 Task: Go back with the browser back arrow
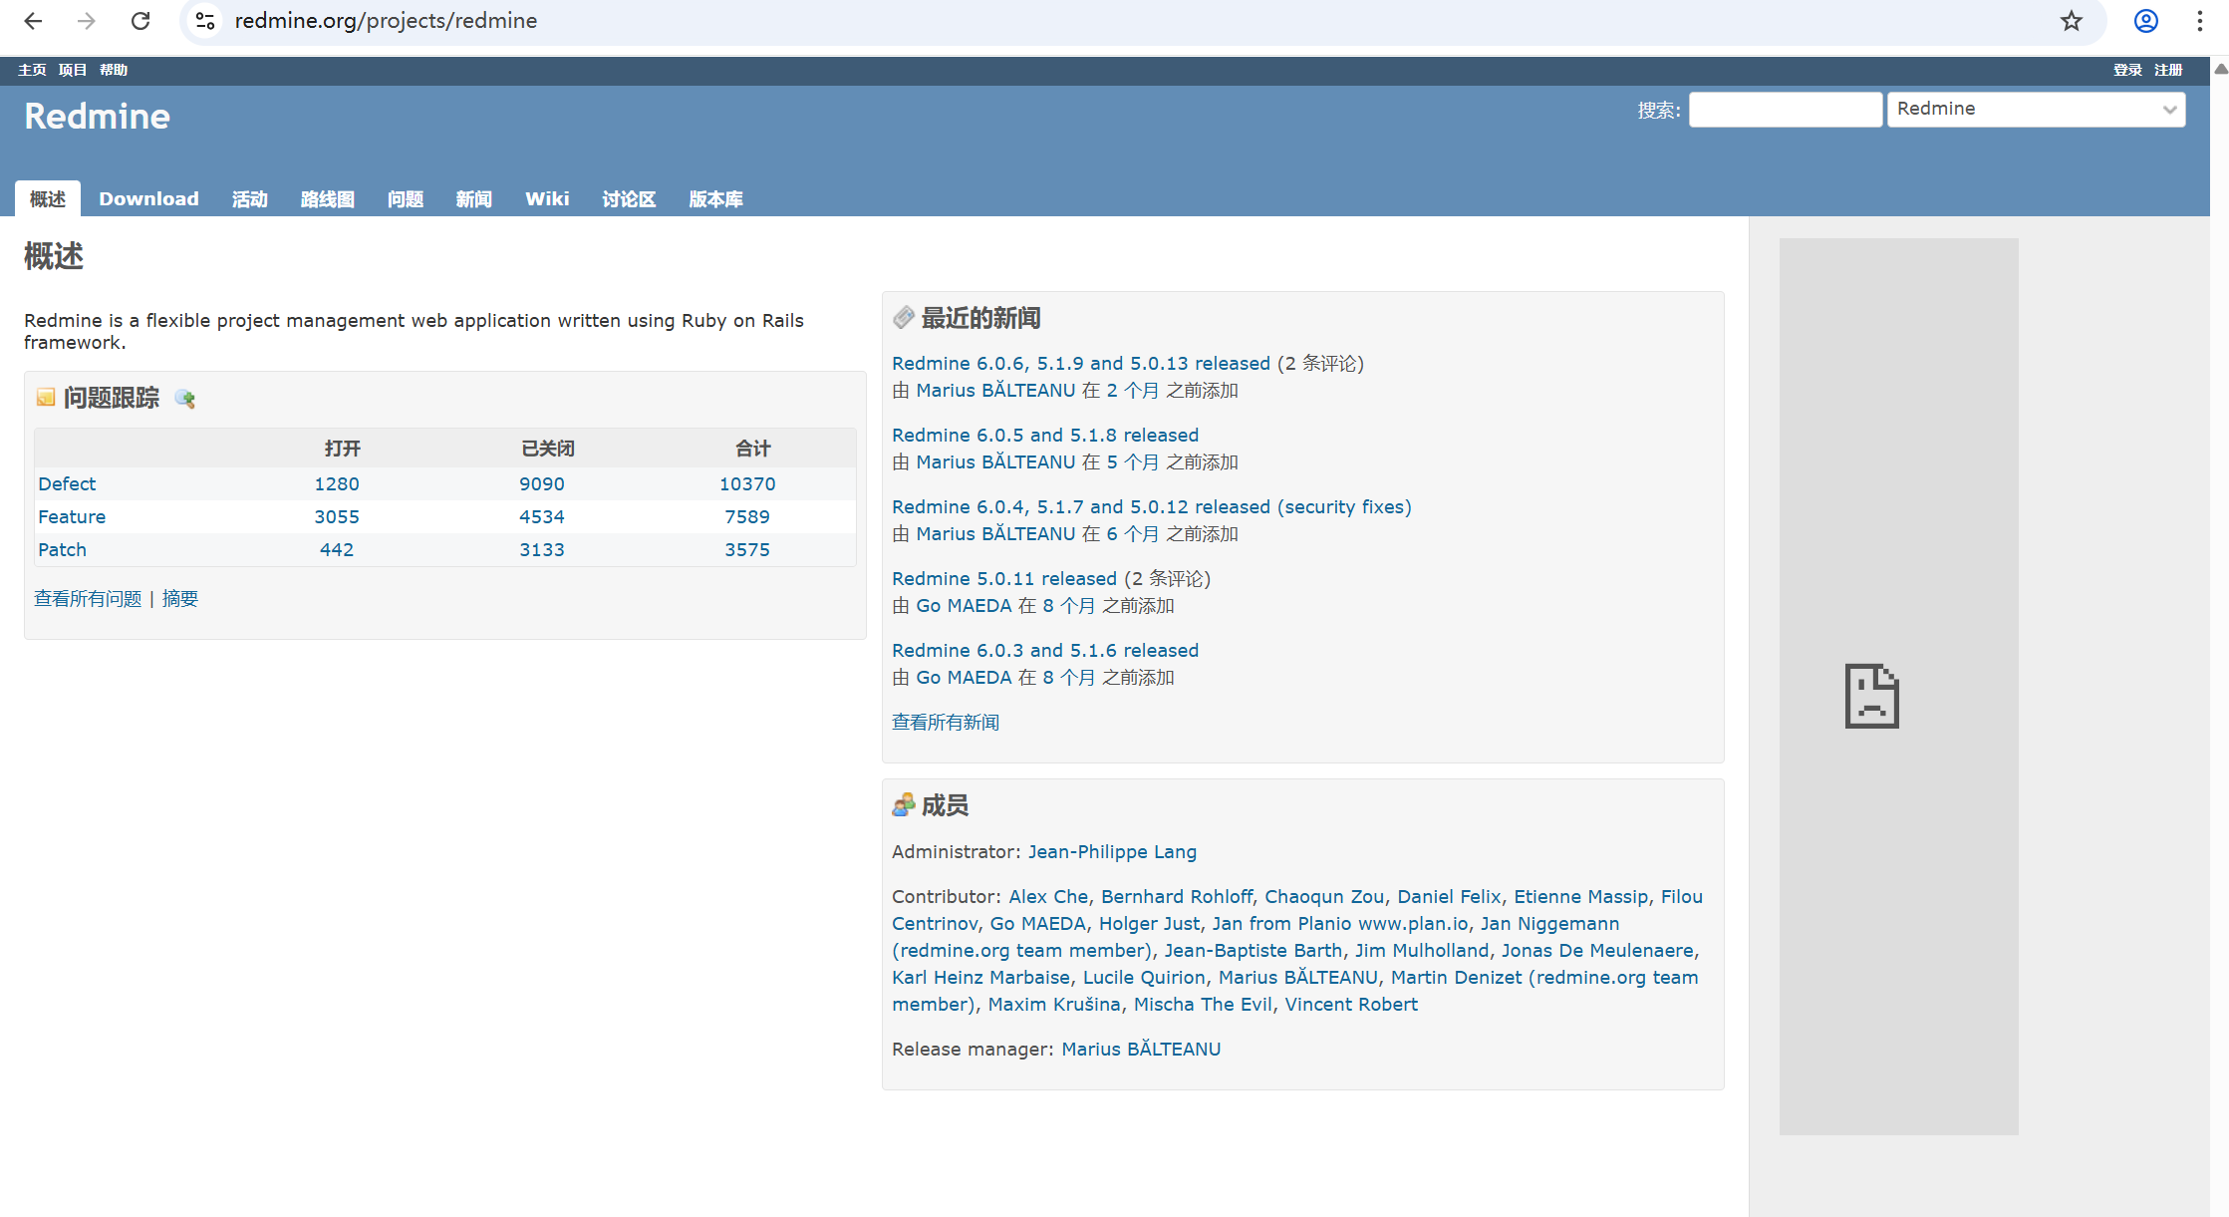33,21
